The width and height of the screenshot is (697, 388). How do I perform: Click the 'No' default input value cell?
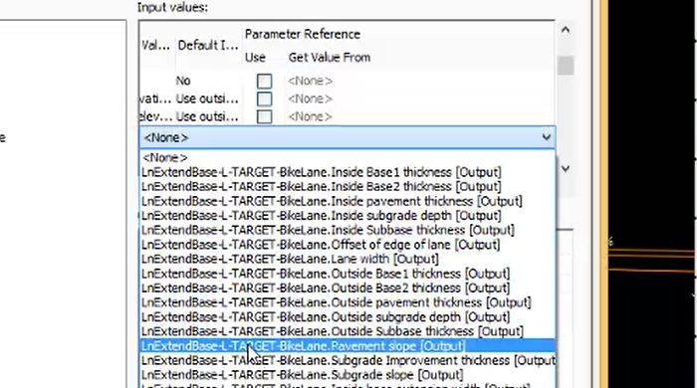[183, 81]
